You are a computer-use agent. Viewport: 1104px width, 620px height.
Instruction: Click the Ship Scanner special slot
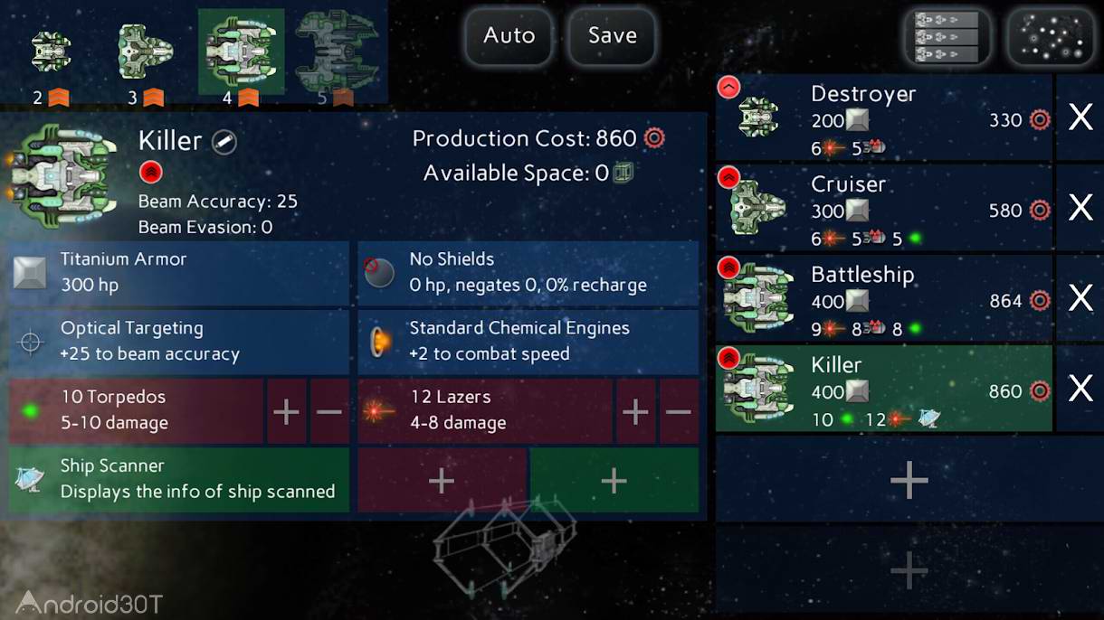(179, 479)
